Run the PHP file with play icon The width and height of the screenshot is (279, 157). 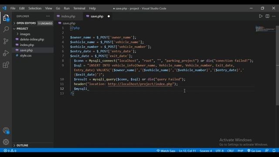pyautogui.click(x=261, y=16)
